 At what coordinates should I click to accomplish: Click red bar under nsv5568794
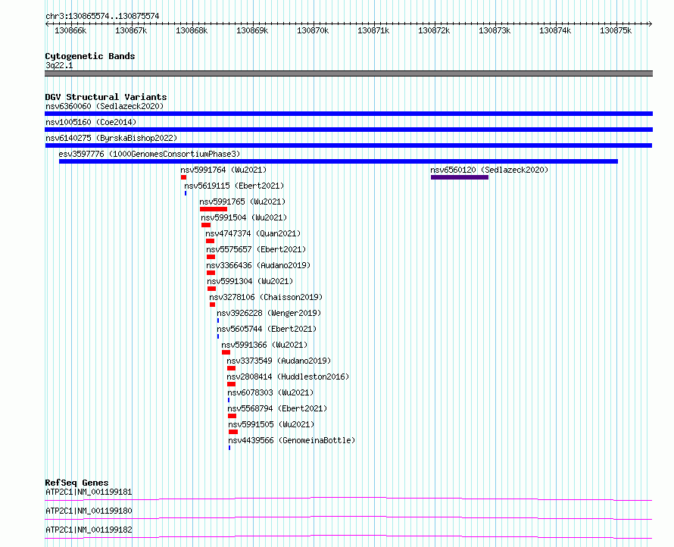point(232,416)
